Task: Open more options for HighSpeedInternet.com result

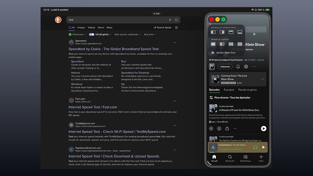Action: tap(175, 150)
